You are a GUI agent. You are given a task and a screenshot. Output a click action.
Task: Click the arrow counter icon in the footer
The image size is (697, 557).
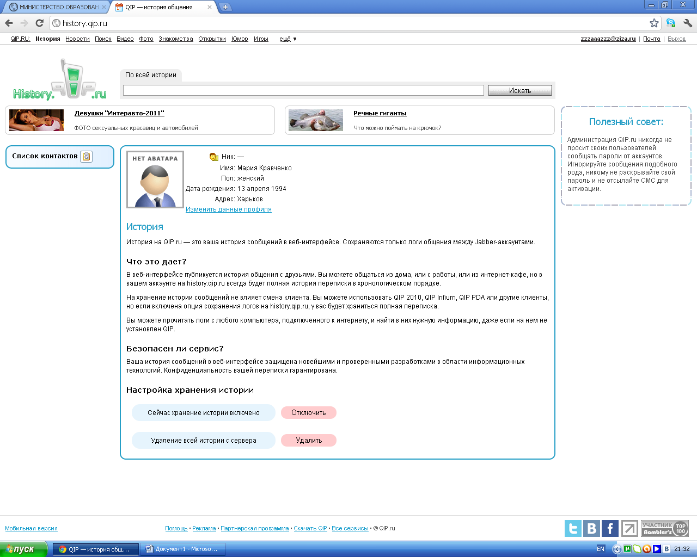629,528
